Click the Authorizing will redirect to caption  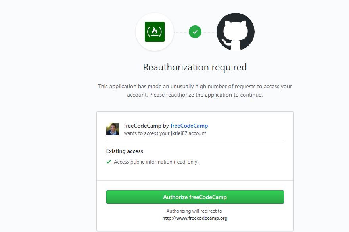click(x=195, y=211)
